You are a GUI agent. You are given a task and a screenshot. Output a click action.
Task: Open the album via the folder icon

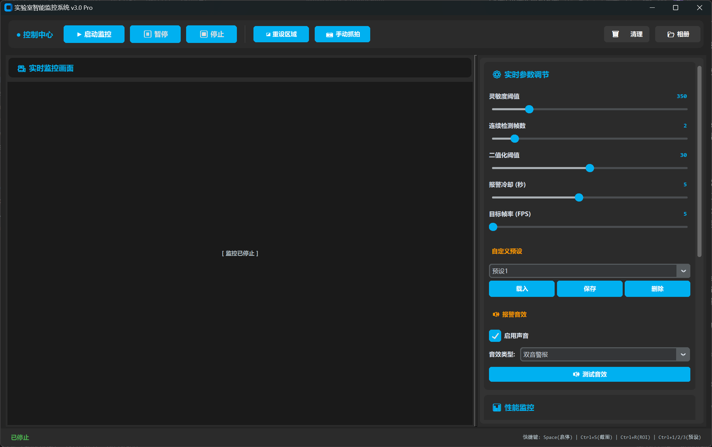click(x=672, y=34)
